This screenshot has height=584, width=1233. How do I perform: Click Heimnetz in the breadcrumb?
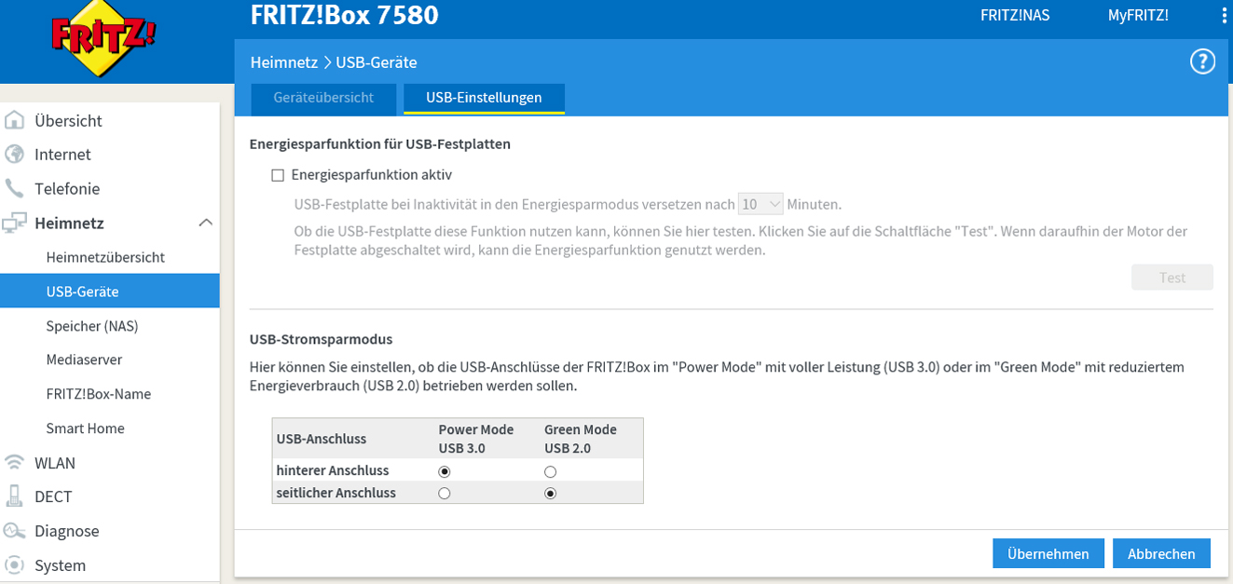[x=284, y=62]
